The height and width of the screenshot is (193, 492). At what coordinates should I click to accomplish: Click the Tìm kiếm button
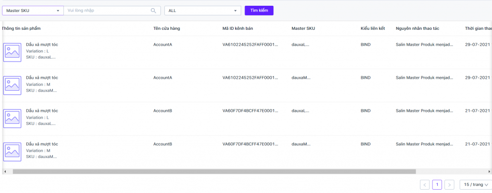point(259,11)
